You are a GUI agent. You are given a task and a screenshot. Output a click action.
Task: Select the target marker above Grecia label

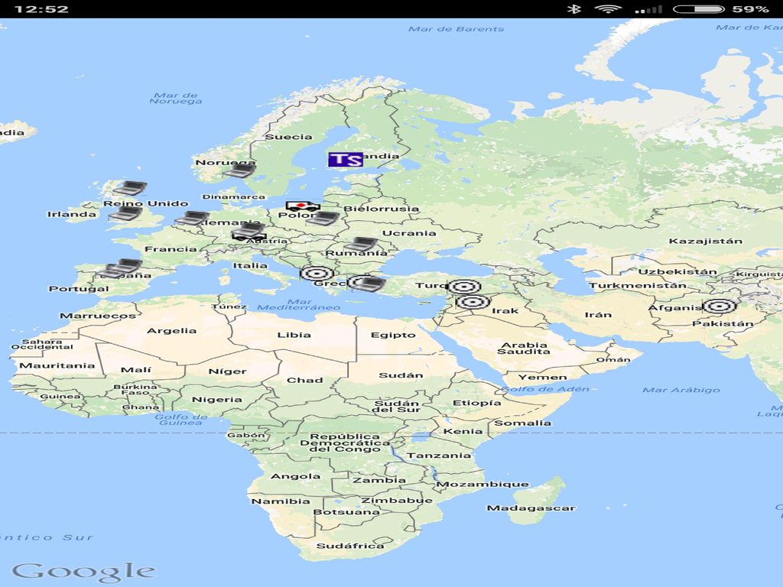click(317, 274)
